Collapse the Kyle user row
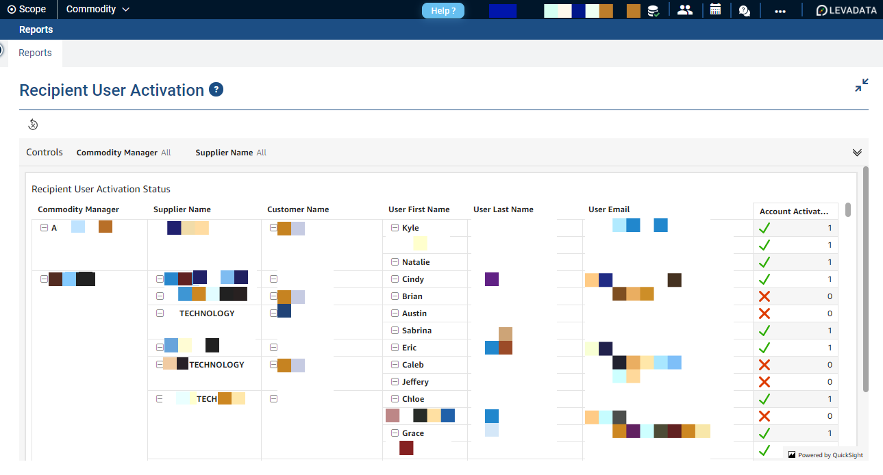The image size is (883, 475). 395,228
